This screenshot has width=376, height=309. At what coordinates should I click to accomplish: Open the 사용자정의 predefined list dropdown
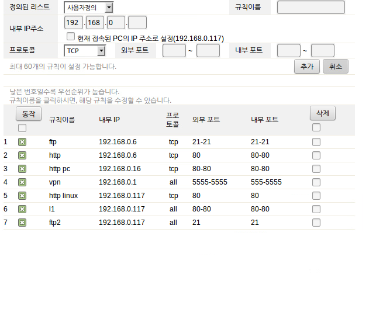(x=88, y=8)
